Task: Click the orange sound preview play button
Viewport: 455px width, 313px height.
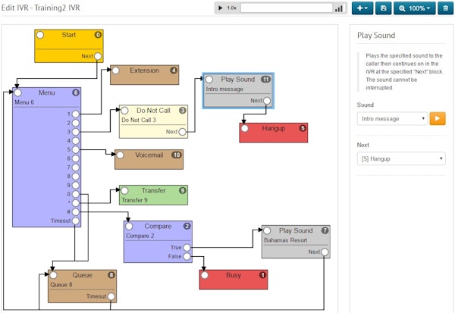Action: tap(438, 119)
